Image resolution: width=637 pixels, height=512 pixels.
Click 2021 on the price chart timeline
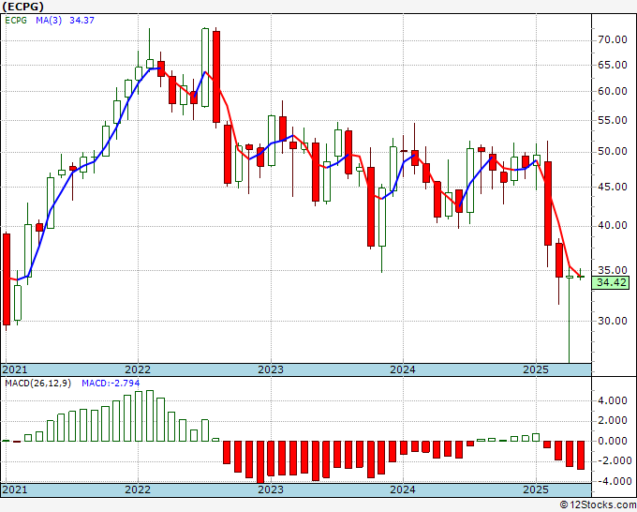[x=15, y=369]
